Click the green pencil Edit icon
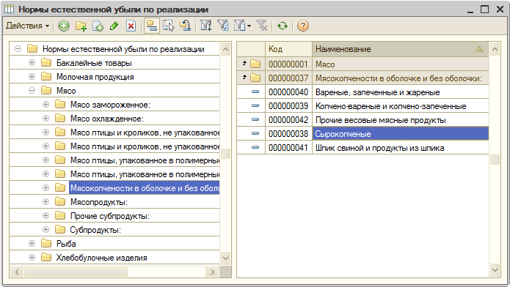Screen dimensions: 510x287 [x=114, y=26]
